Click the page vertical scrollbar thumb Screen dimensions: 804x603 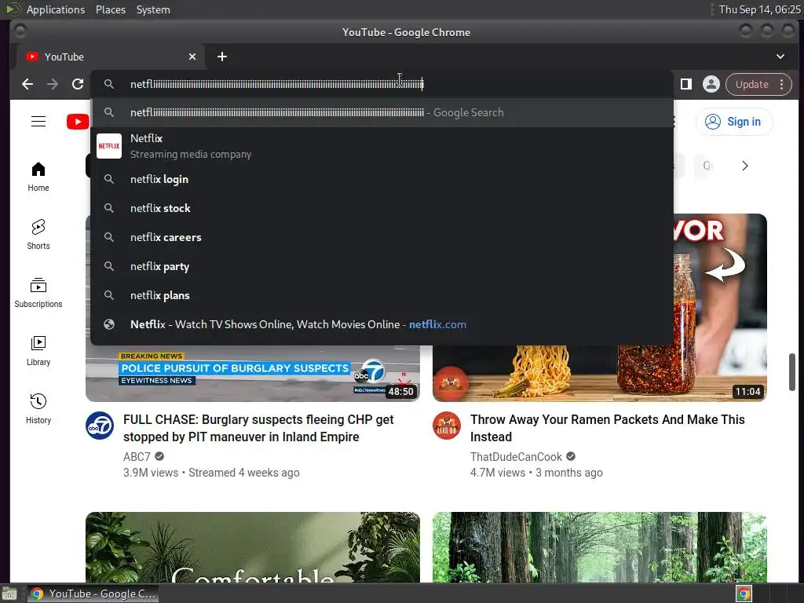point(791,372)
